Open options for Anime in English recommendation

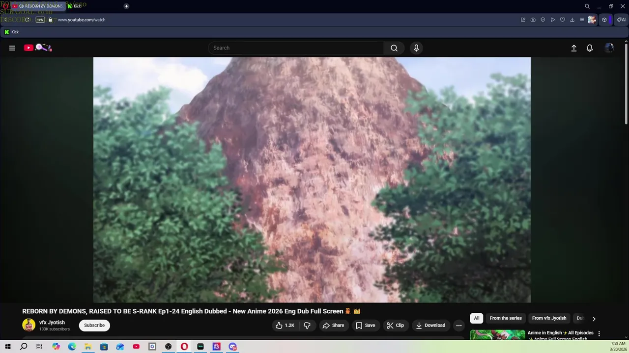tap(599, 333)
